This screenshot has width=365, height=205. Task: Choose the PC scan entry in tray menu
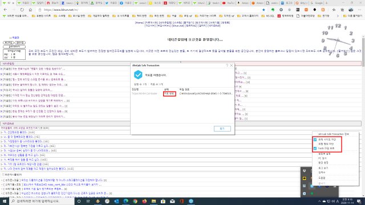[x=322, y=158]
